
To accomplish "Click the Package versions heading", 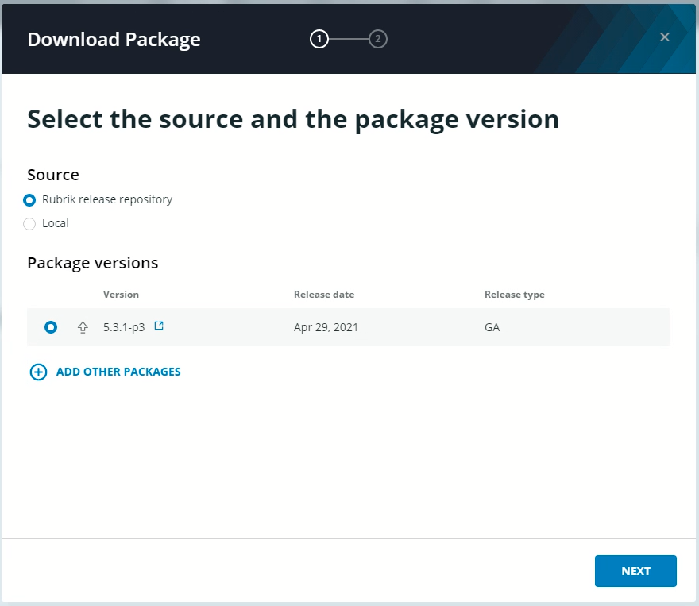I will (93, 263).
